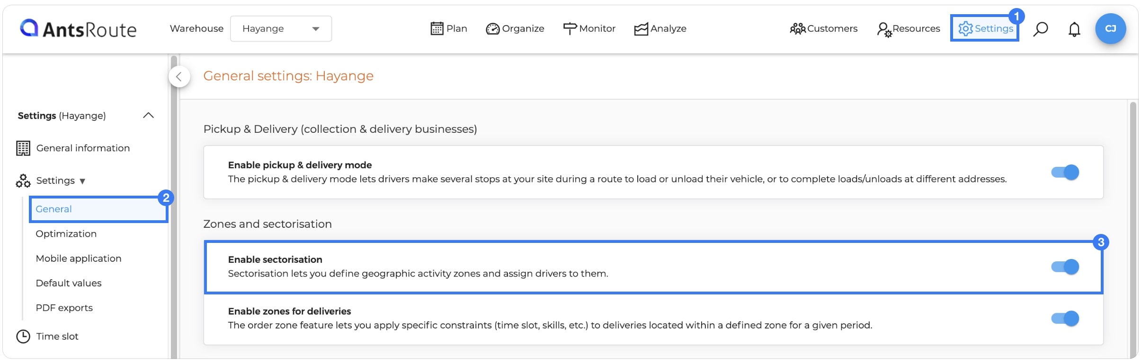Click the General information building icon

[23, 148]
